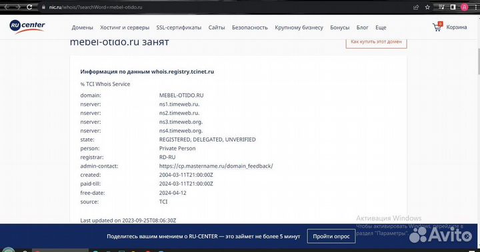Click the Пройти опрос button
The image size is (480, 252).
331,237
